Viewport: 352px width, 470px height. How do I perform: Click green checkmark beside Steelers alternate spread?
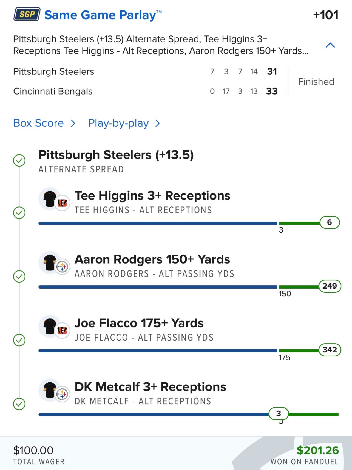(19, 161)
